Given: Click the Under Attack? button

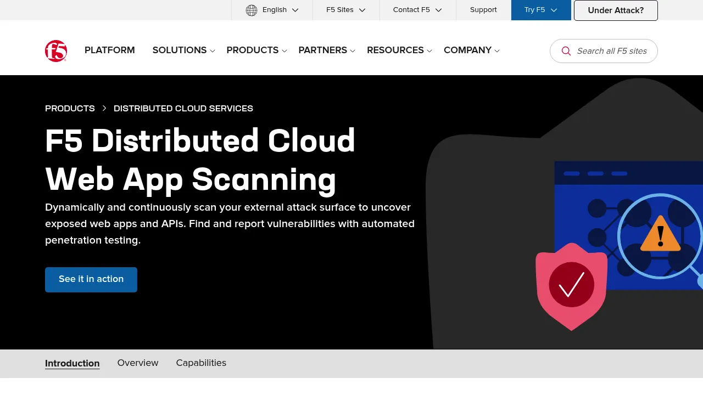Looking at the screenshot, I should [616, 10].
